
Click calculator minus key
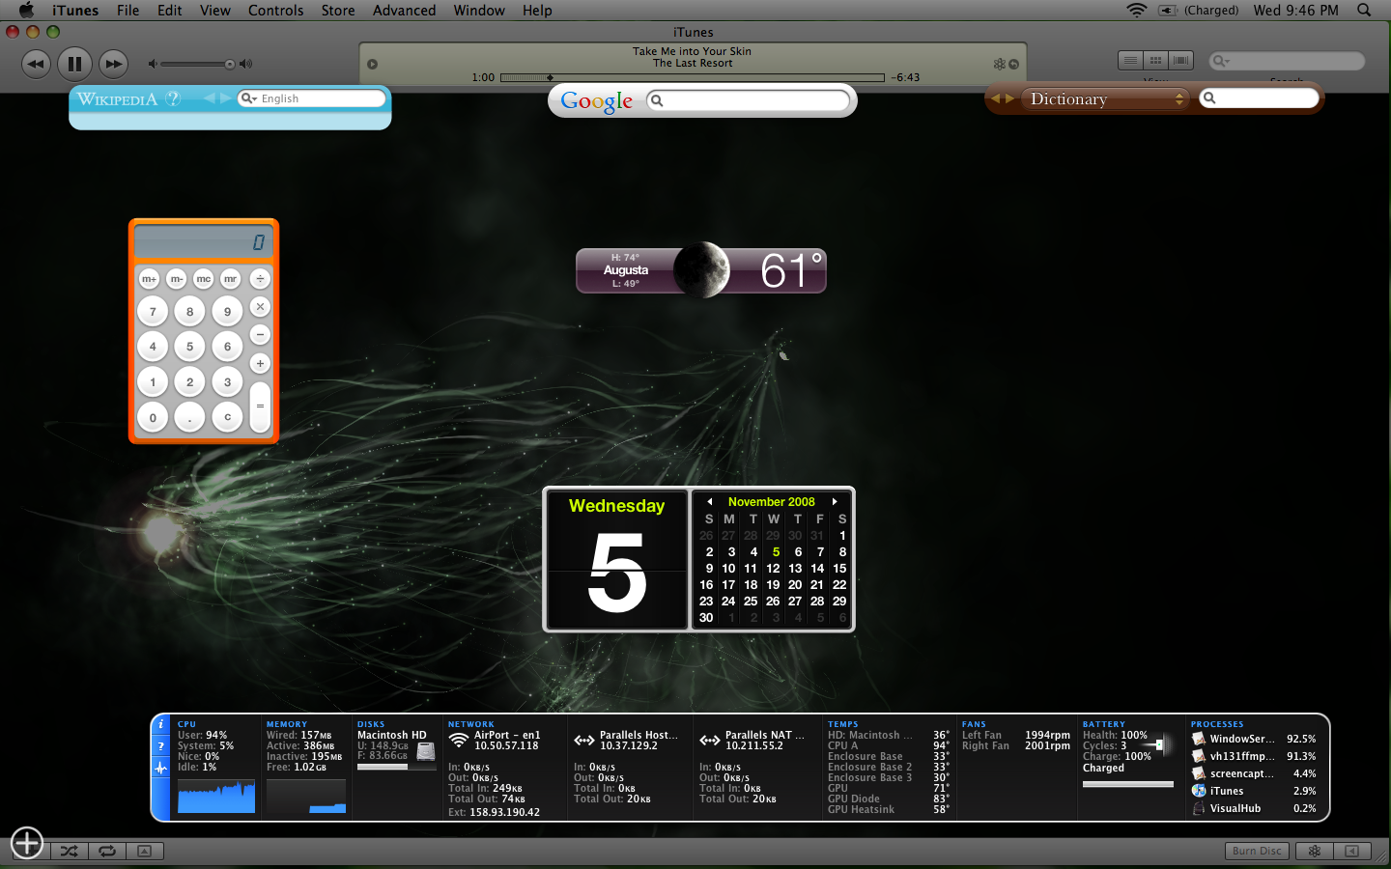[x=260, y=335]
